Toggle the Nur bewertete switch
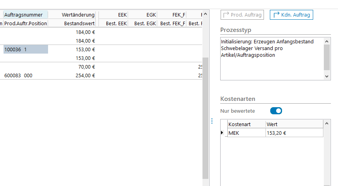This screenshot has width=338, height=186. tap(276, 111)
